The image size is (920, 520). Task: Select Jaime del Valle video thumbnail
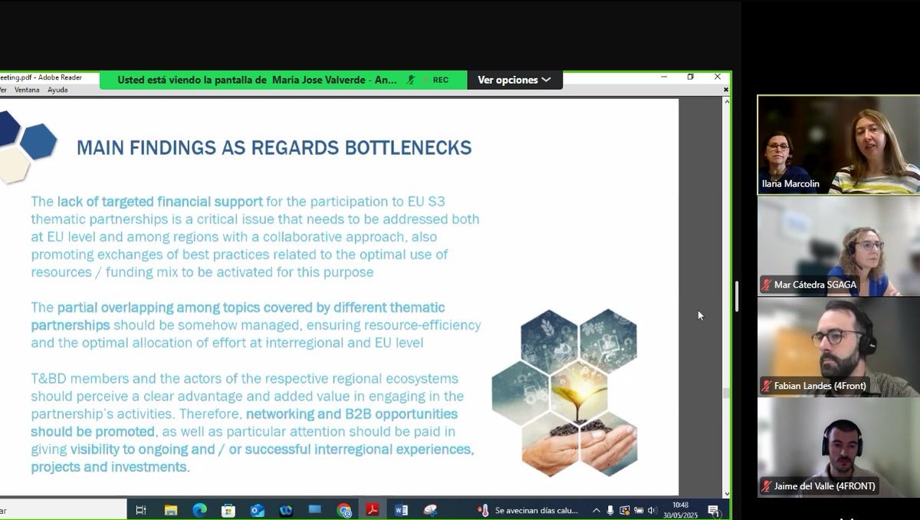839,448
